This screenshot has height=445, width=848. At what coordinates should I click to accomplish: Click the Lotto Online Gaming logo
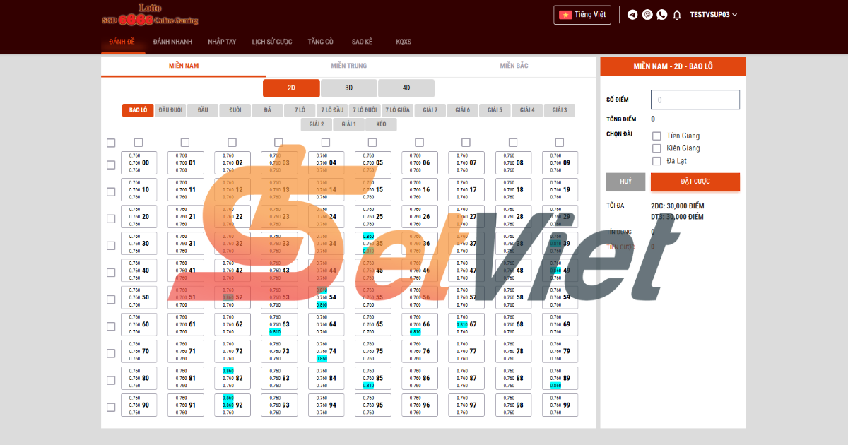(x=150, y=15)
